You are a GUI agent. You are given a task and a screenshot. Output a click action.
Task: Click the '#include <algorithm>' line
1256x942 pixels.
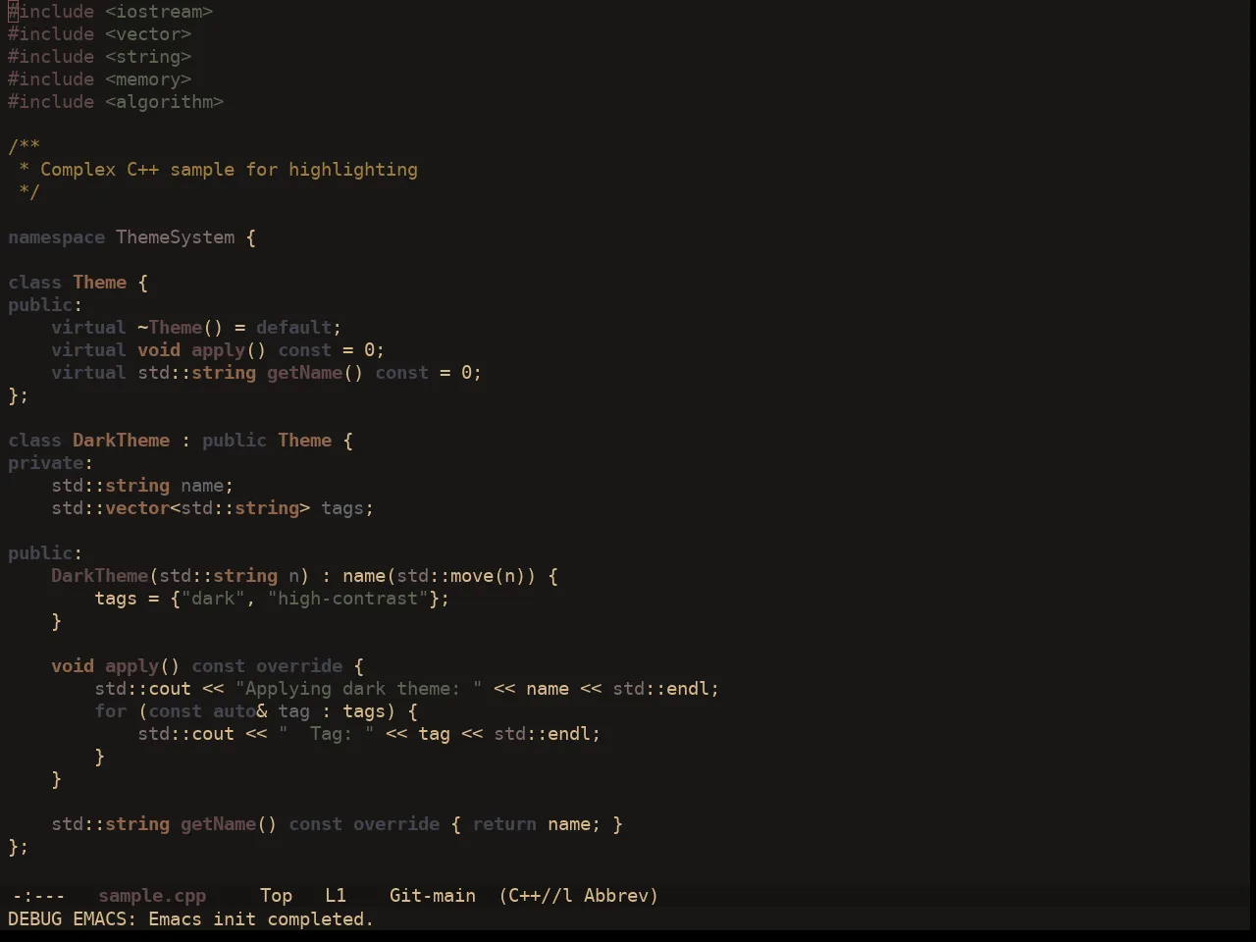click(x=116, y=102)
